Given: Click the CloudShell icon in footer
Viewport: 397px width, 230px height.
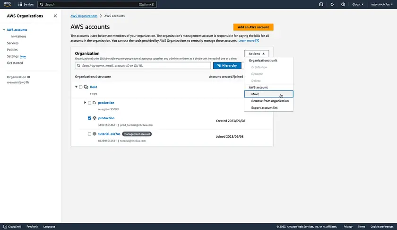Looking at the screenshot, I should (x=5, y=226).
